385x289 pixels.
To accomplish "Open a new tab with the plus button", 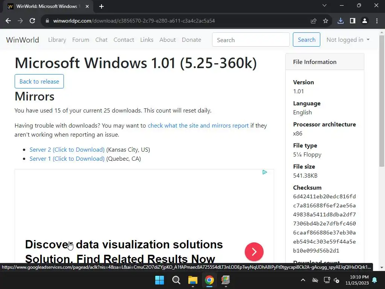I will 102,6.
